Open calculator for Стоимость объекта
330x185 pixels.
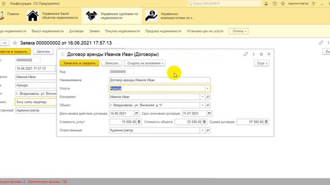click(204, 122)
